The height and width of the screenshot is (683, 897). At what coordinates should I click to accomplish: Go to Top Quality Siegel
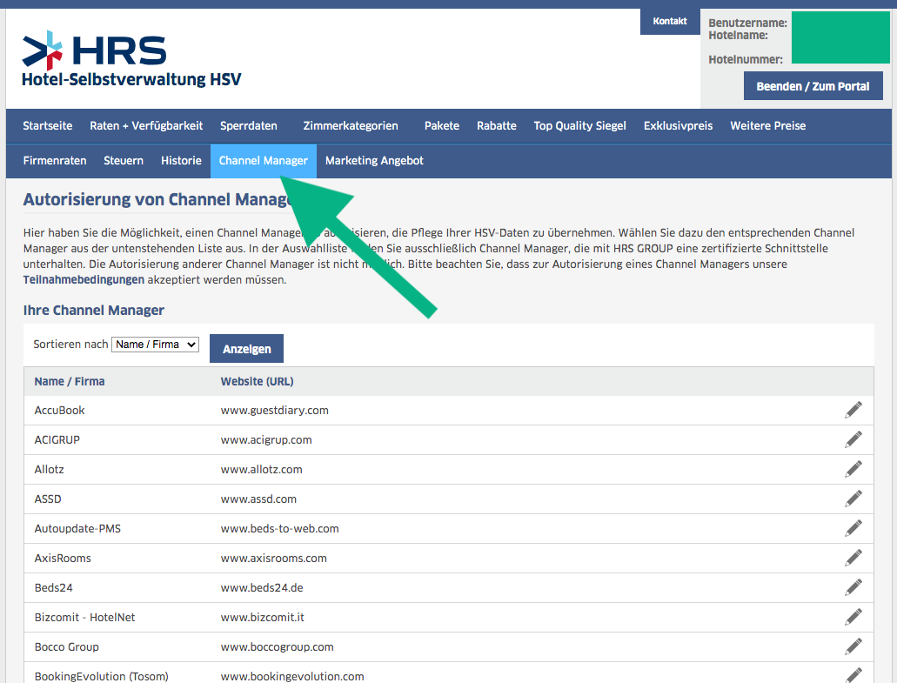(580, 126)
